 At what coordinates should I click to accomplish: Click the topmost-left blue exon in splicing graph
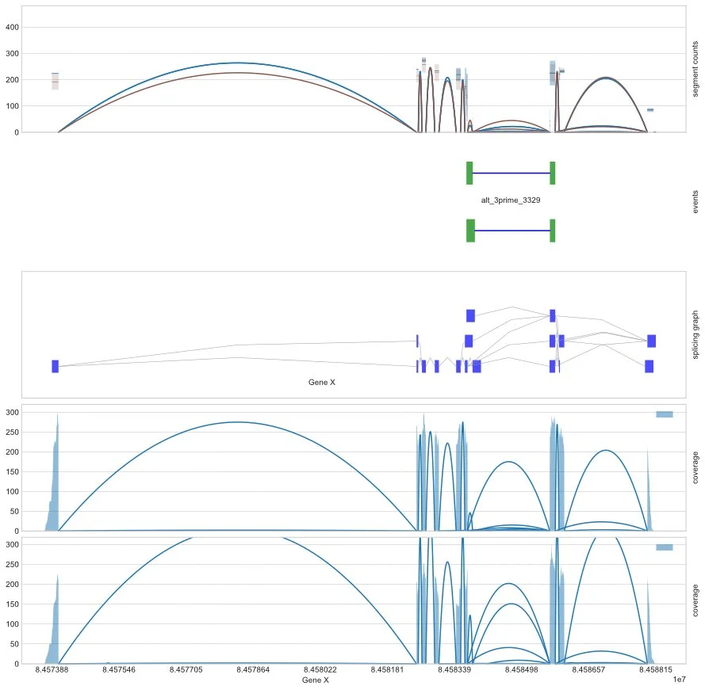pyautogui.click(x=470, y=315)
